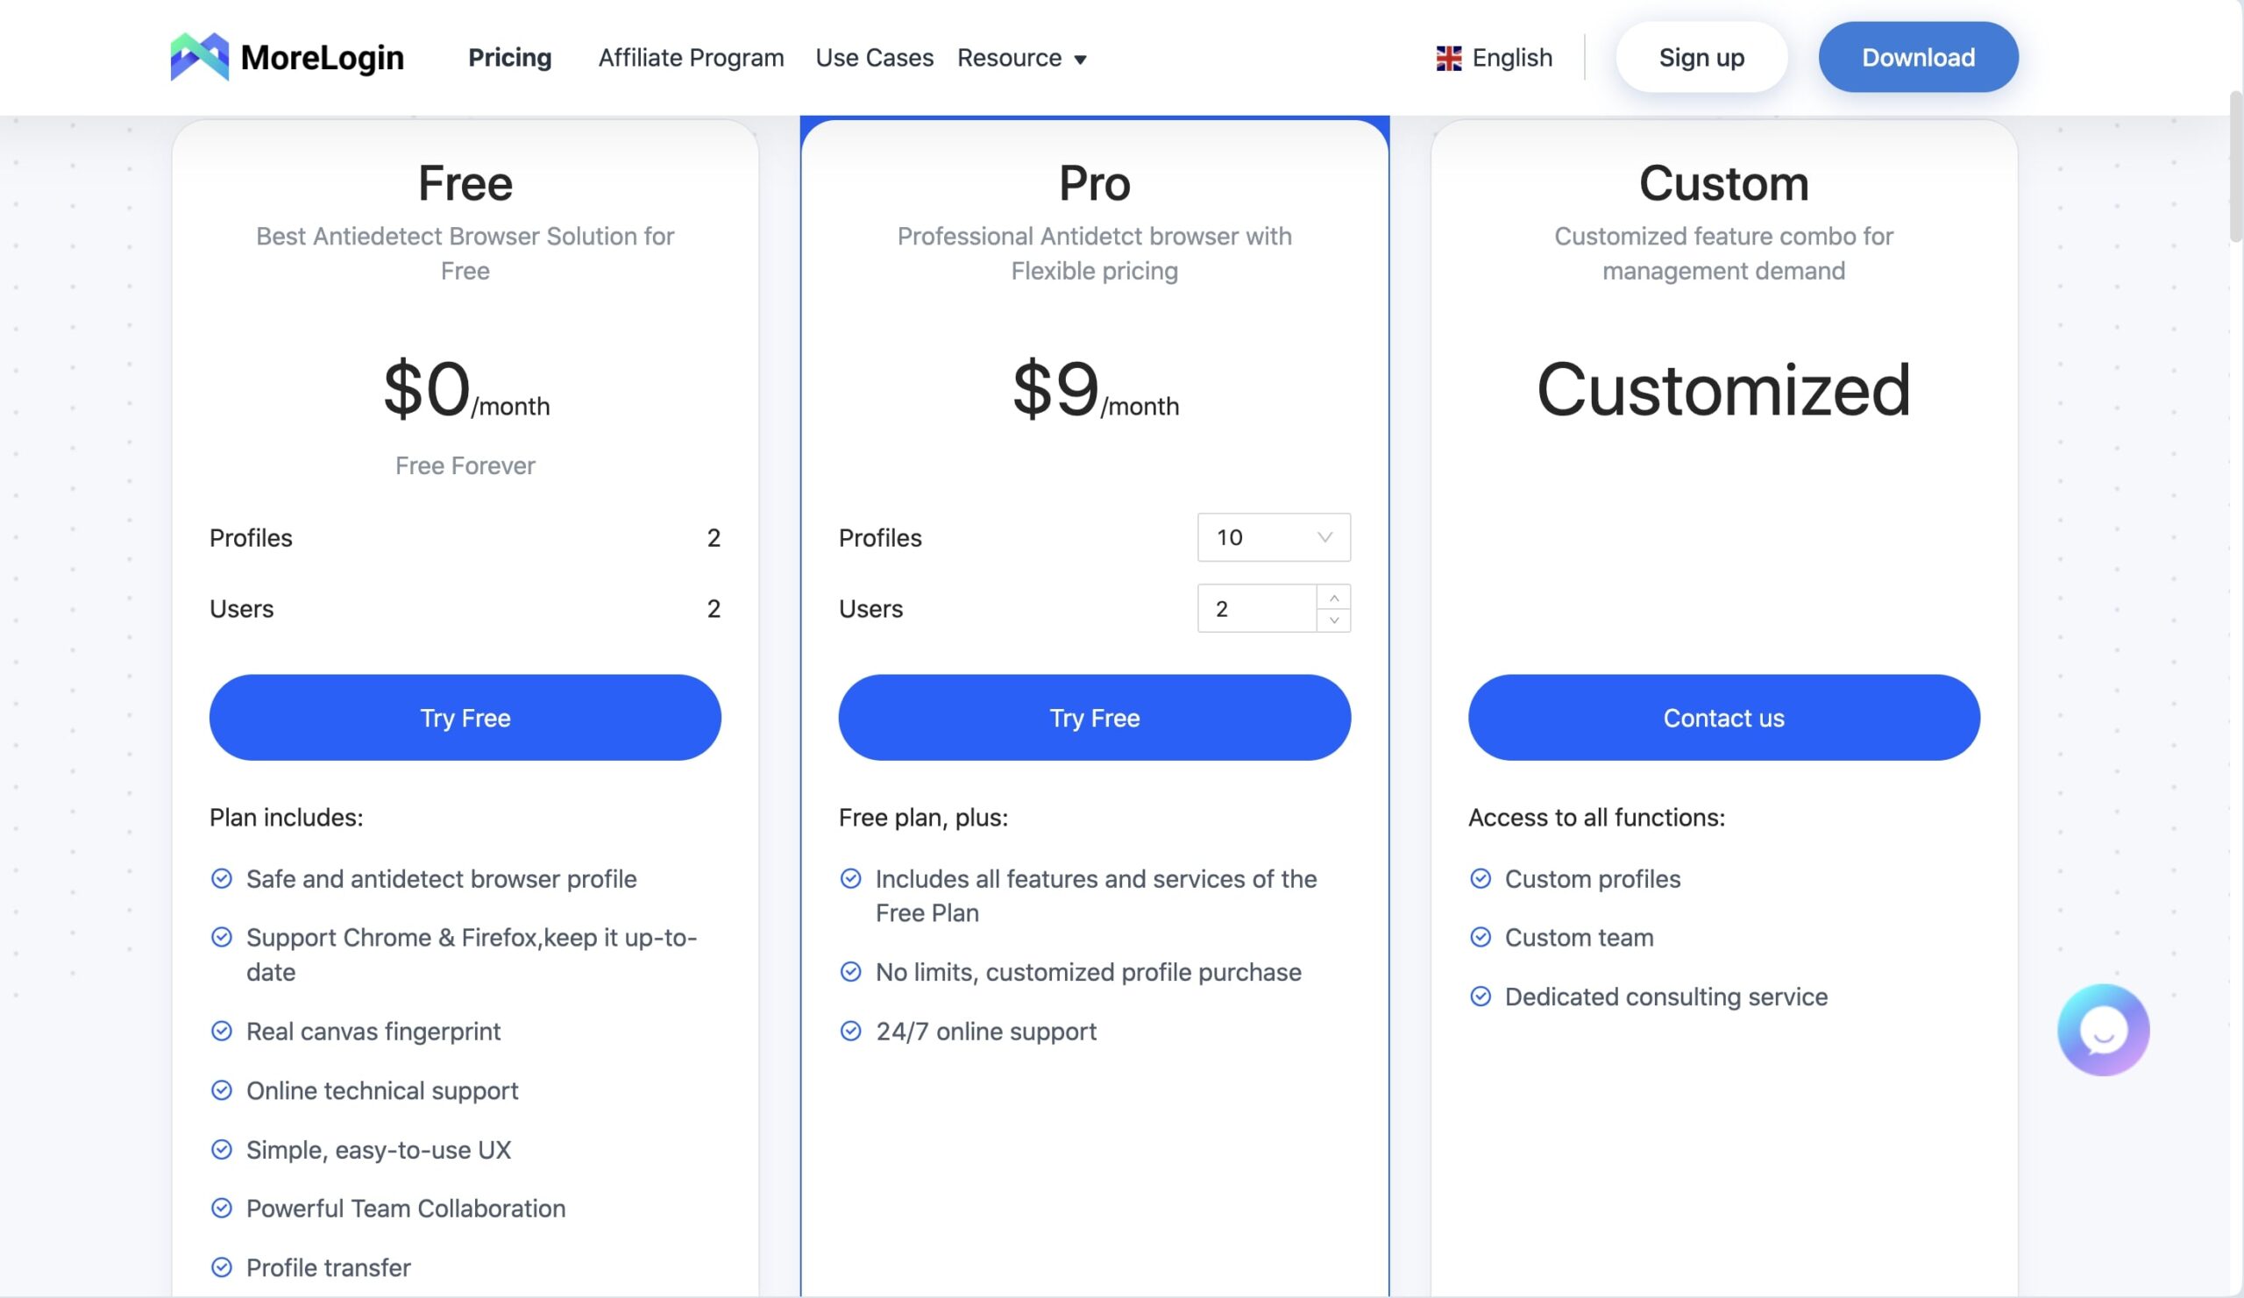Click the MoreLogin logo icon

tap(200, 57)
